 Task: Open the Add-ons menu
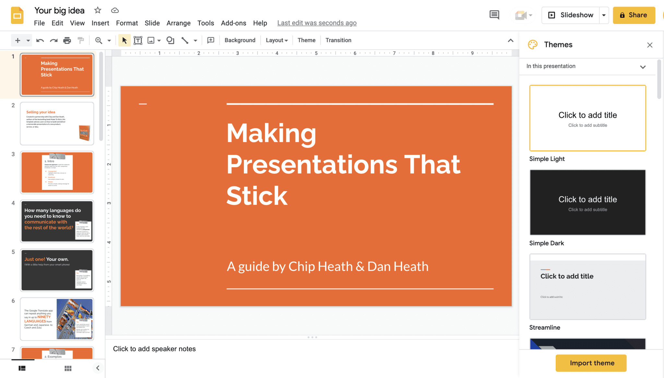click(x=233, y=23)
